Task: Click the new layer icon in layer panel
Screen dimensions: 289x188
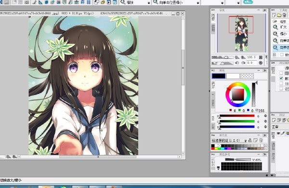Action: [x=274, y=121]
